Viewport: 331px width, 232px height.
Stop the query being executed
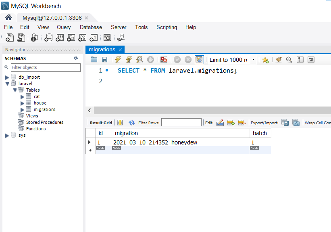pos(150,60)
